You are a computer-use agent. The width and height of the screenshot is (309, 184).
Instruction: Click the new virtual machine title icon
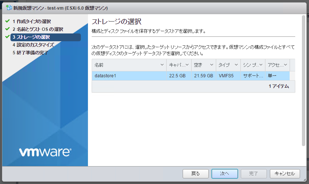point(9,8)
